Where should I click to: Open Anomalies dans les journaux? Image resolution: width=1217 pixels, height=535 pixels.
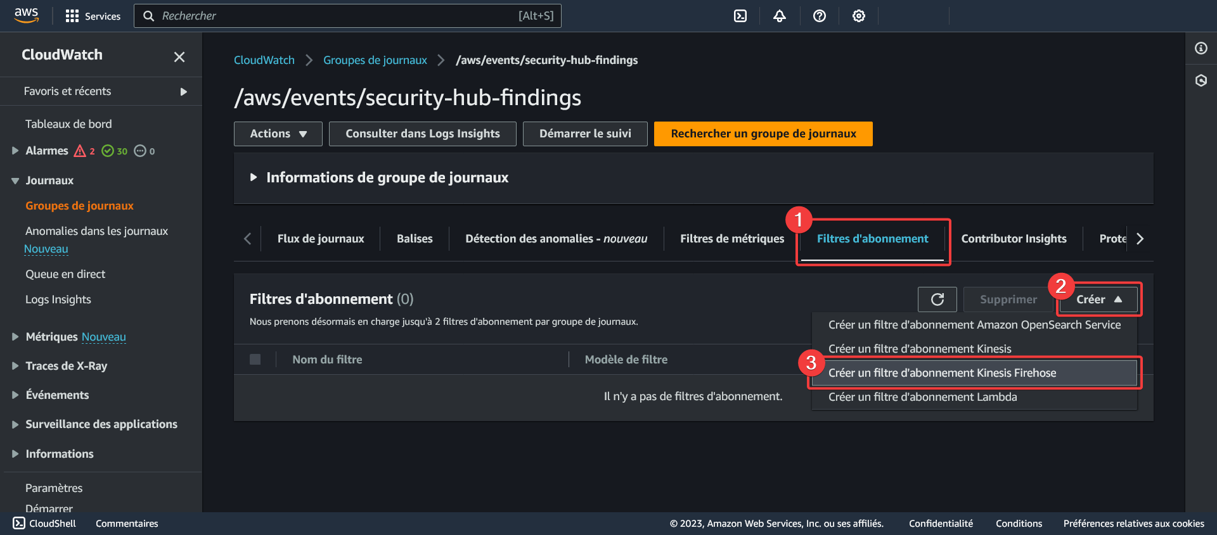96,231
